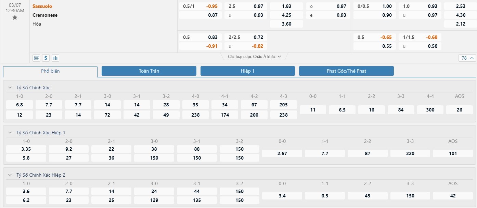Choose 300 odds for 4-4 exact score

coord(430,110)
